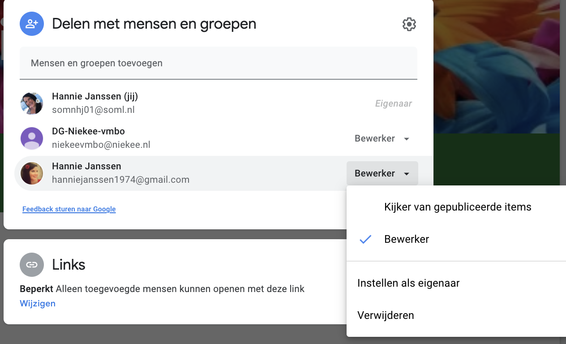Click DG-Niekee-vmbo purple avatar icon
The image size is (566, 344).
32,138
